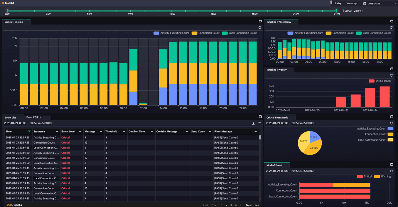398x207 pixels.
Task: Open the calendar date picker icon
Action: pos(365,4)
